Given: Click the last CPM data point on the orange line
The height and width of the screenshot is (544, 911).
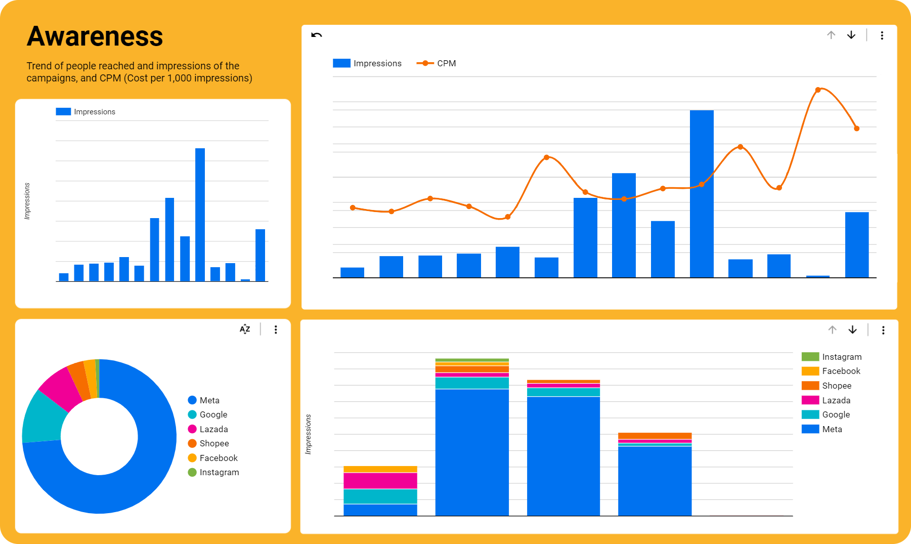Looking at the screenshot, I should 856,129.
